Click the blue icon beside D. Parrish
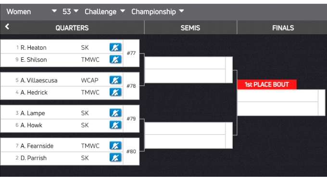The height and width of the screenshot is (184, 327). coord(115,158)
